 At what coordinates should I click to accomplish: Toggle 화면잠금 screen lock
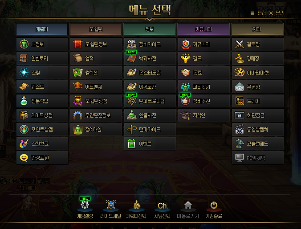tap(258, 115)
